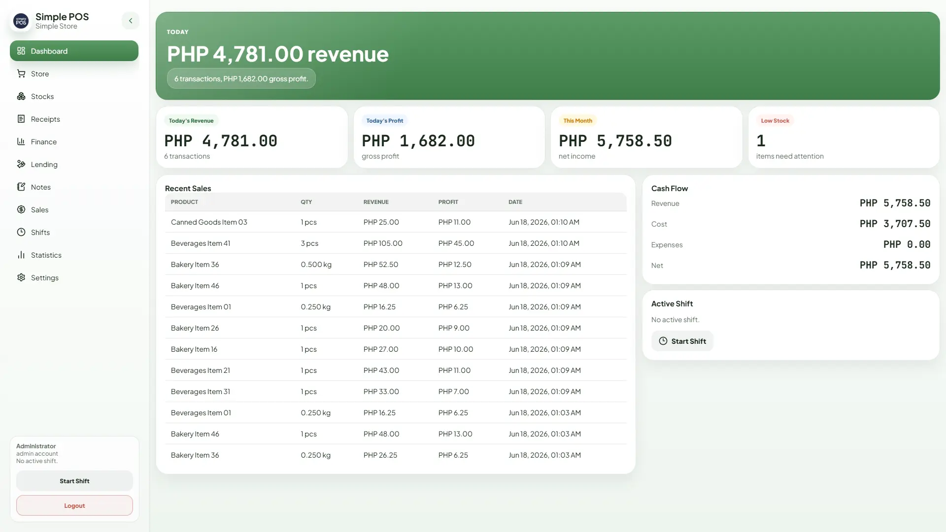Viewport: 946px width, 532px height.
Task: Click the Logout button
Action: [74, 505]
